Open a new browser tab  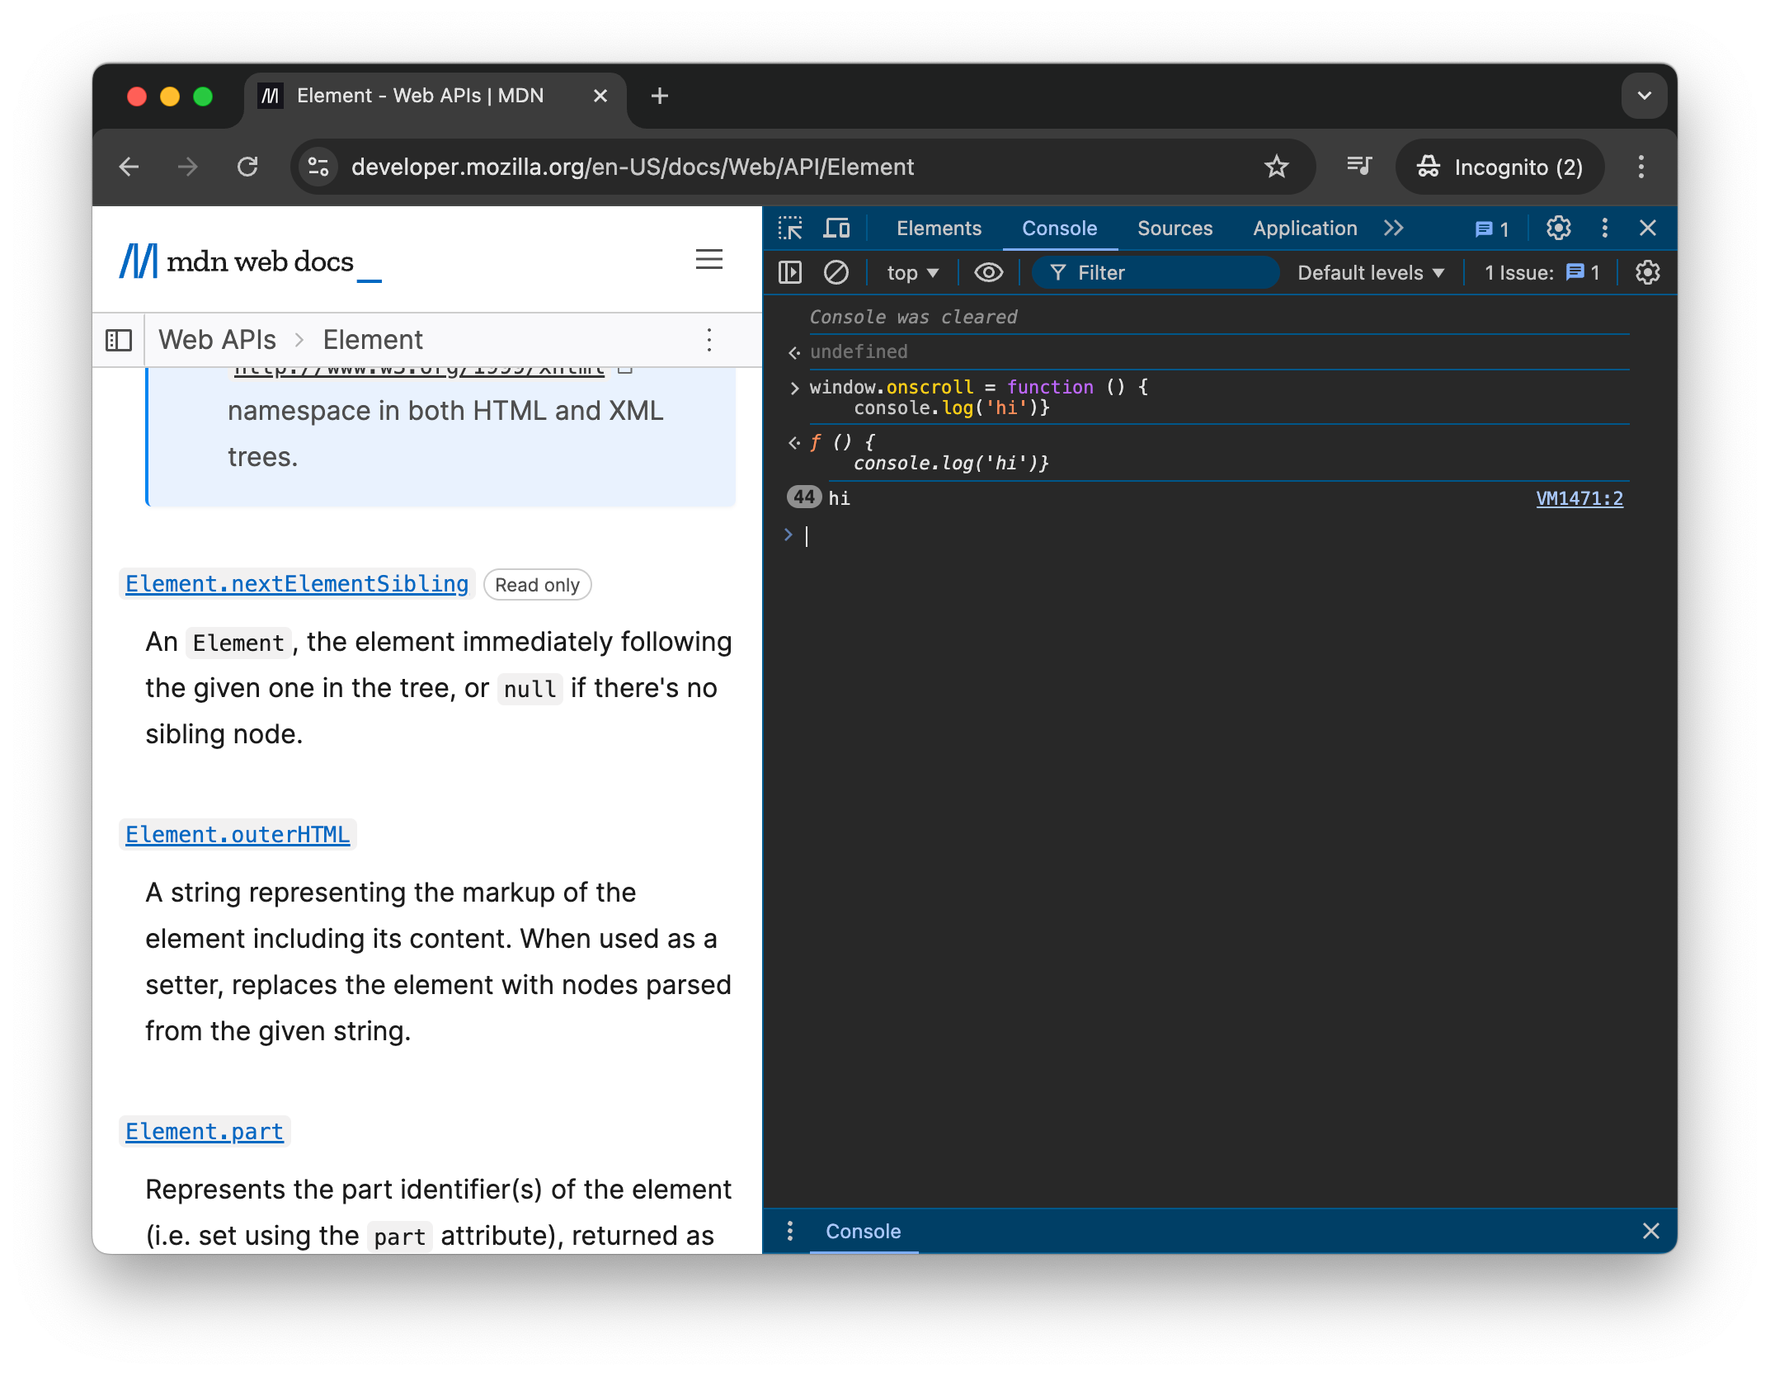pyautogui.click(x=659, y=97)
